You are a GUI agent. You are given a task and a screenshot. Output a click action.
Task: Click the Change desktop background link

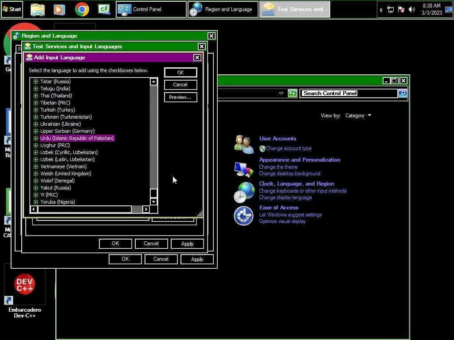pos(290,174)
